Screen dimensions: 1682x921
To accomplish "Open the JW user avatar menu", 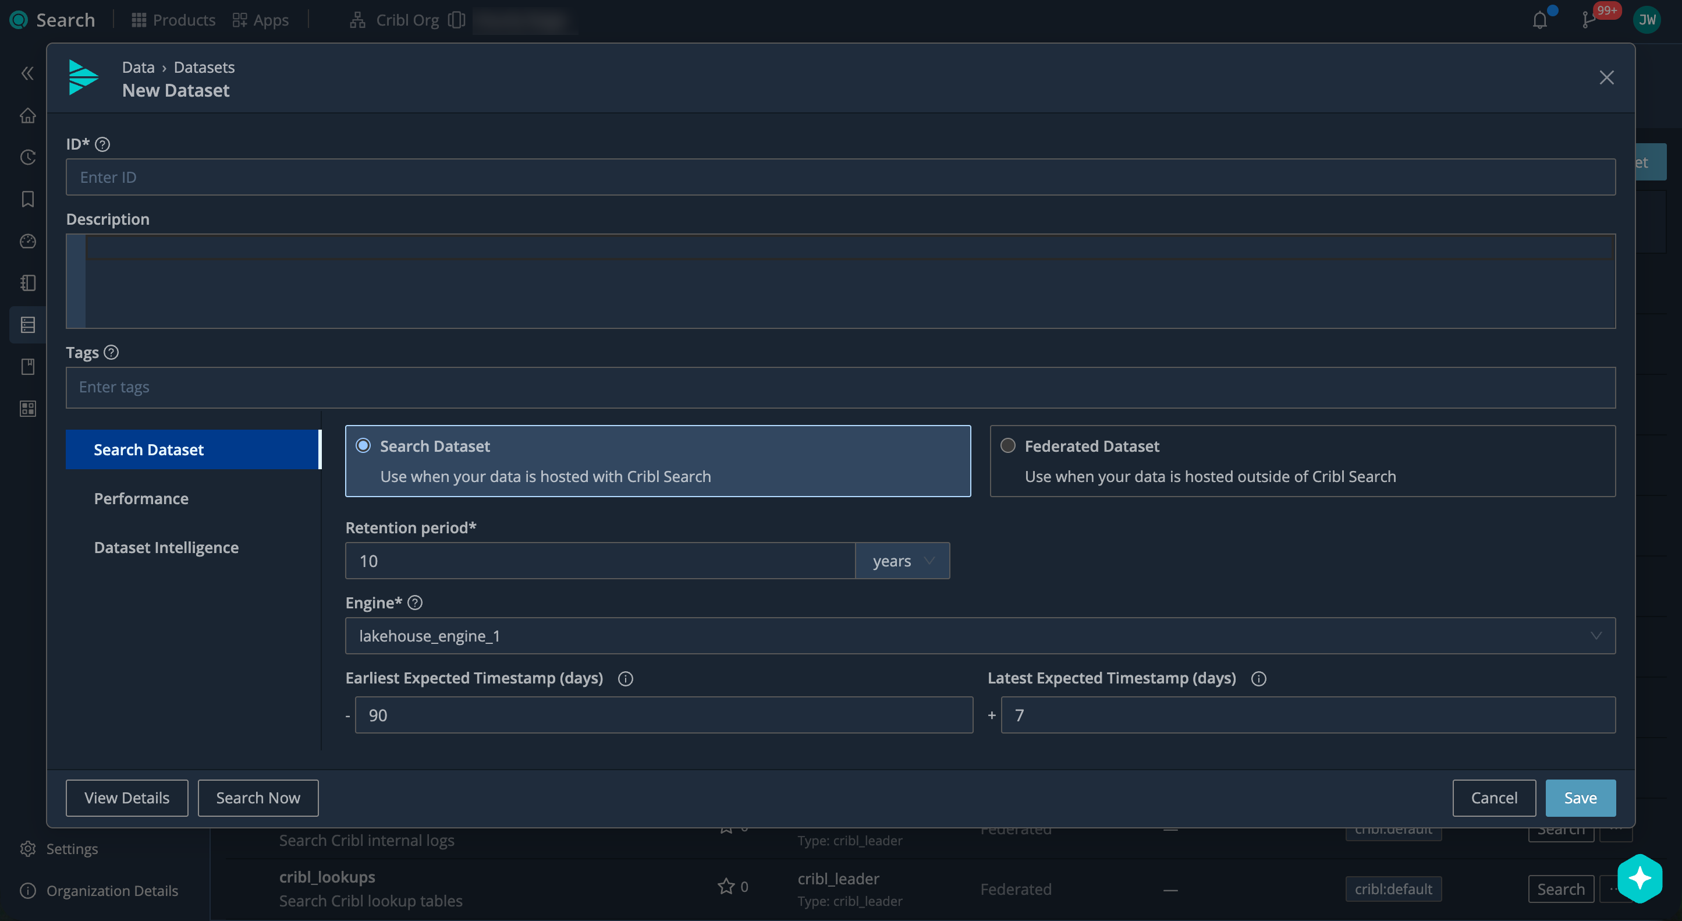I will [1646, 20].
